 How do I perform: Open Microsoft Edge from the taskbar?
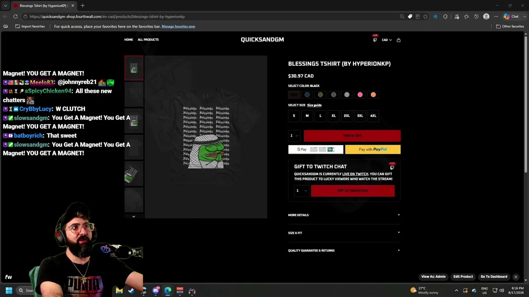point(168,291)
